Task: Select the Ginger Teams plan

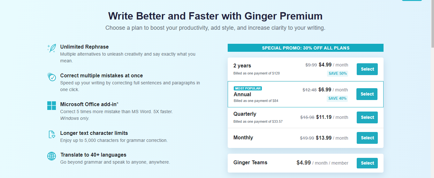Action: 367,163
